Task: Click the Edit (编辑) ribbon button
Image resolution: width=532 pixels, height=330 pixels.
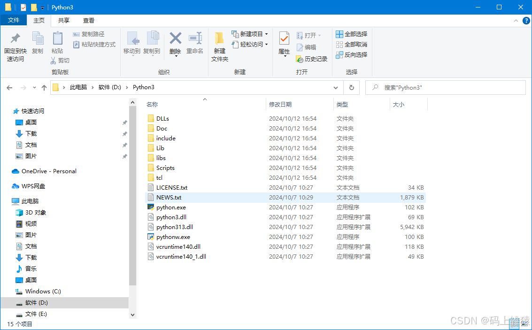Action: (306, 47)
